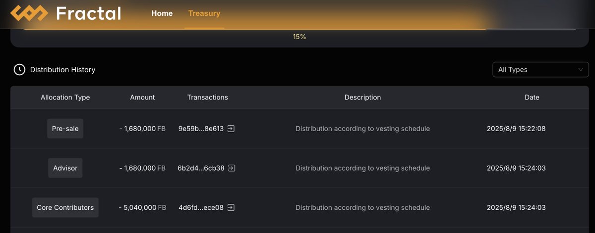Image resolution: width=595 pixels, height=233 pixels.
Task: Open external link for transaction 9e59b...8e613
Action: [231, 129]
